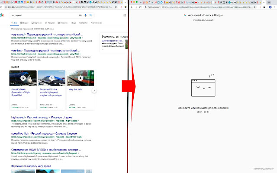
Task: Expand the Ещё menu
Action: [x=73, y=23]
